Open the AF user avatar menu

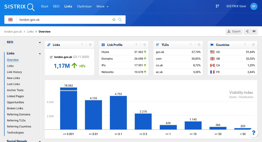click(x=254, y=6)
